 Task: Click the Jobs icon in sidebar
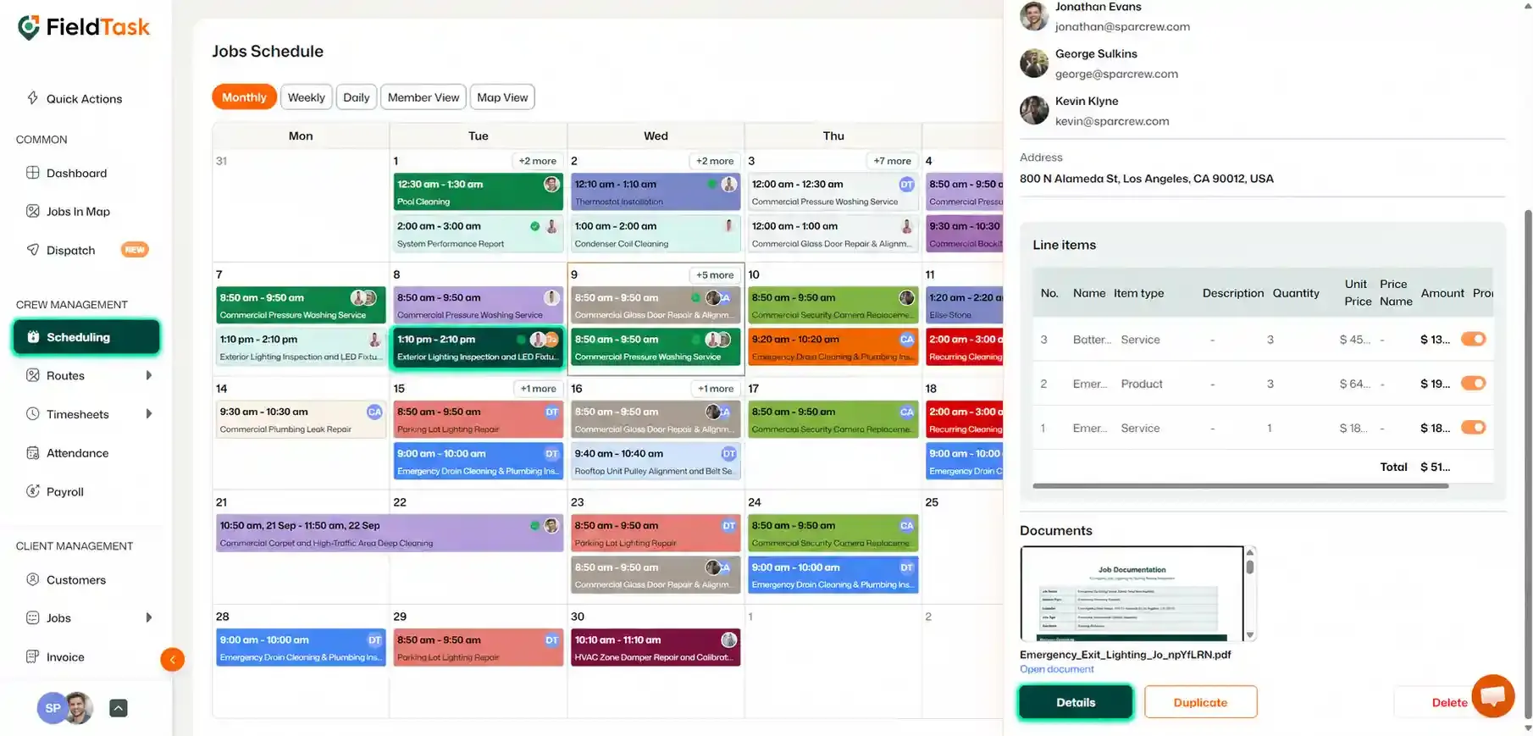tap(33, 618)
